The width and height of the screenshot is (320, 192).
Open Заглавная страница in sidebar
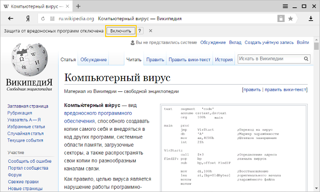pyautogui.click(x=28, y=106)
